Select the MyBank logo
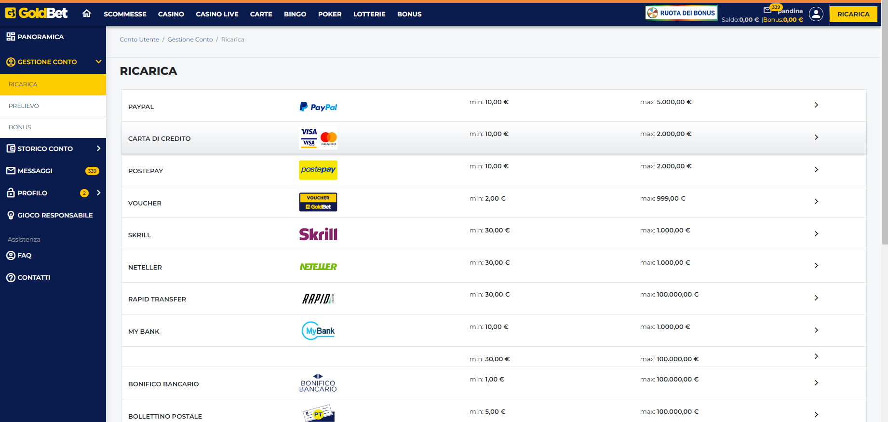The height and width of the screenshot is (422, 888). (318, 331)
